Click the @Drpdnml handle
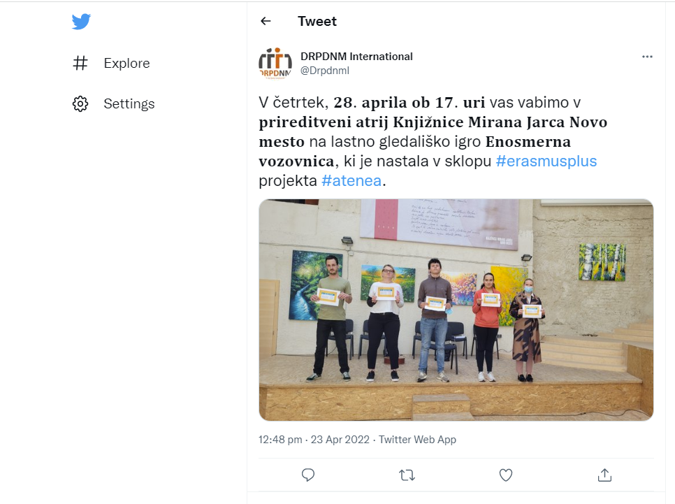 (x=325, y=70)
